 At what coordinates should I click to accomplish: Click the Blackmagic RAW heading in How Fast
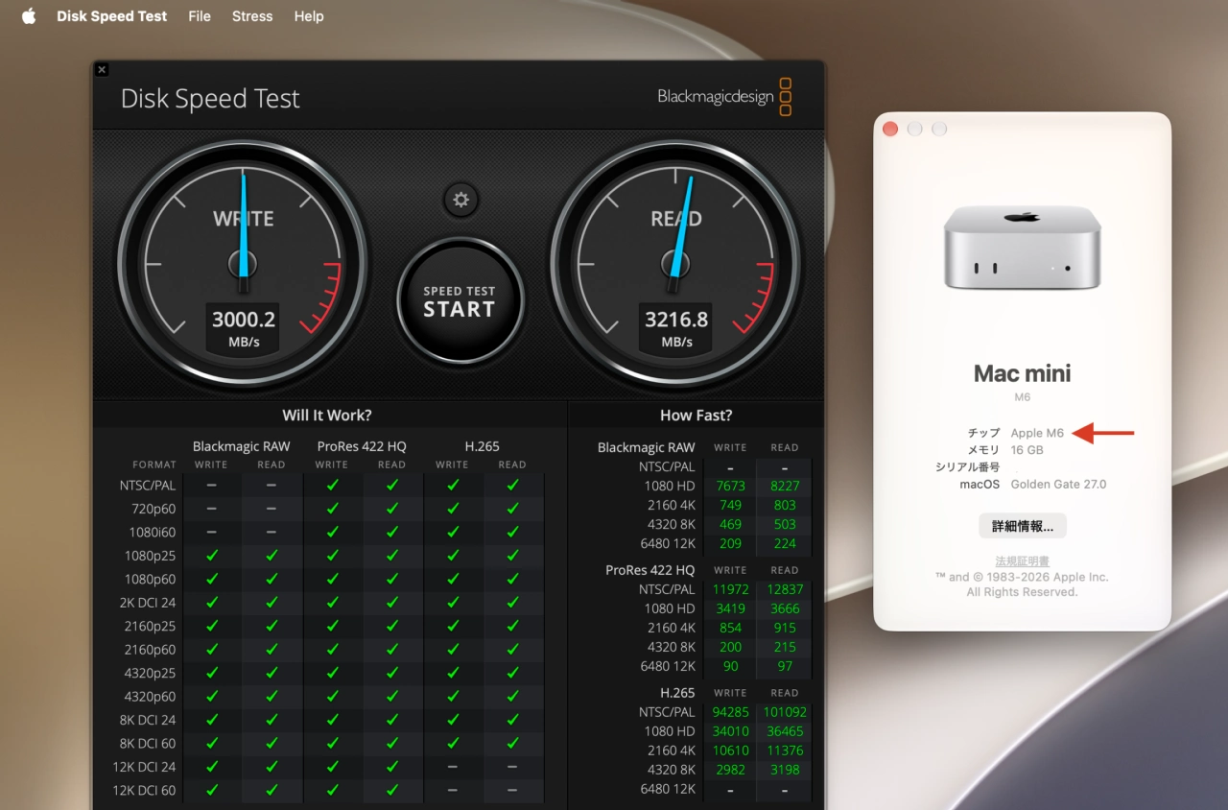(x=646, y=447)
